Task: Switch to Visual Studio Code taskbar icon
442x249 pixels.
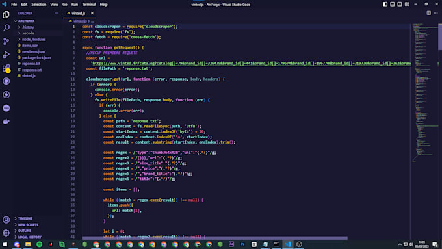Action: (288, 244)
